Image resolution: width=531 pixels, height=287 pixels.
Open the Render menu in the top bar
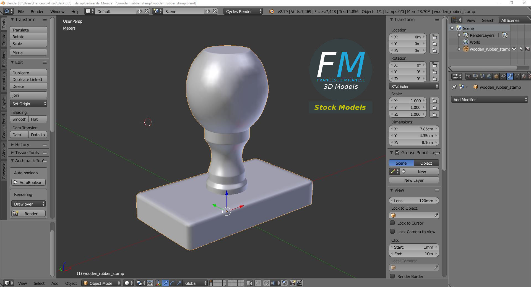pyautogui.click(x=37, y=11)
